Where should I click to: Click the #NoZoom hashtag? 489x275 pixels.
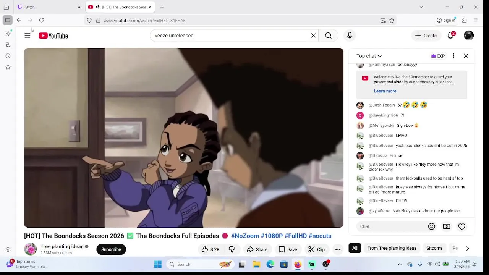click(245, 236)
